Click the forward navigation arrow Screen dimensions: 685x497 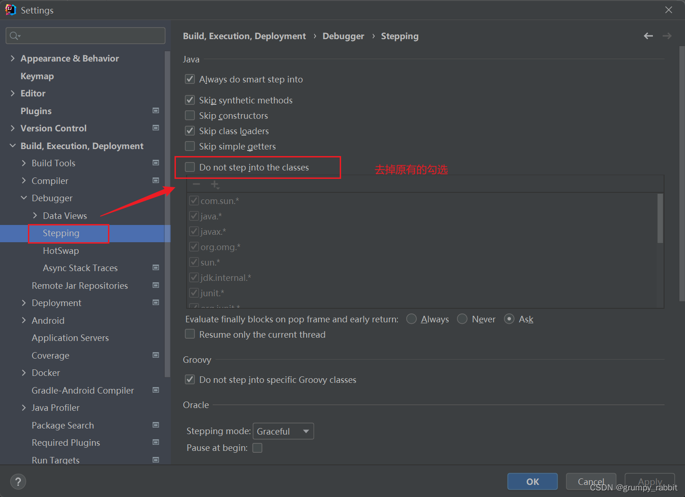pos(667,36)
